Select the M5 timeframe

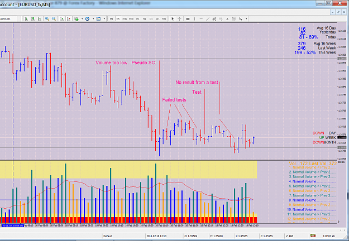pyautogui.click(x=118, y=19)
